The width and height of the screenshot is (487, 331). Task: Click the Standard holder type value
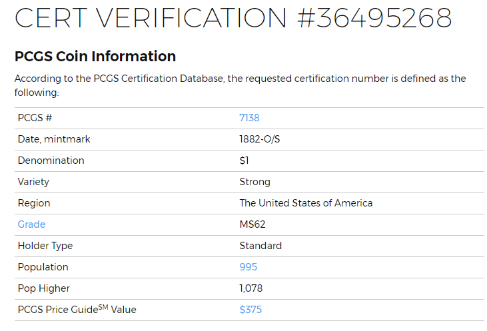260,246
